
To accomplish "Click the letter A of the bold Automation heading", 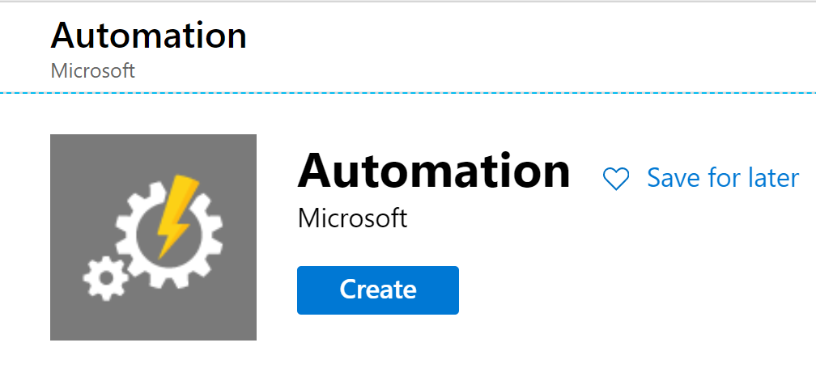I will point(319,171).
